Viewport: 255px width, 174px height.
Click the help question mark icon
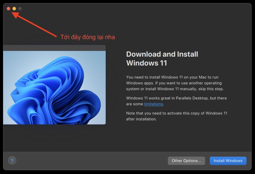12,161
